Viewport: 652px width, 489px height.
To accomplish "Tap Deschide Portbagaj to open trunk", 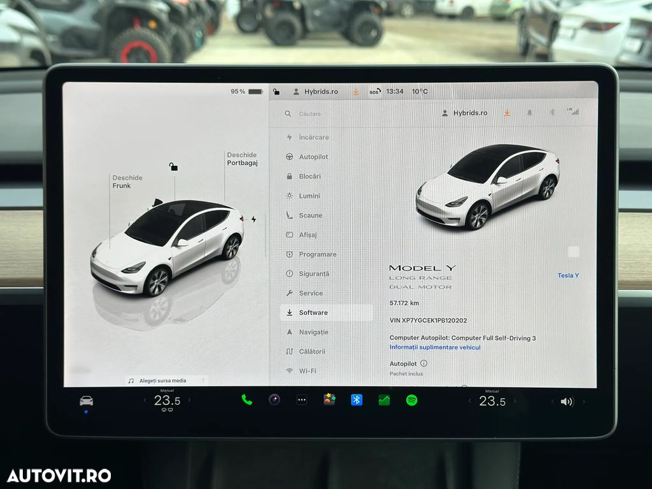I will 242,159.
